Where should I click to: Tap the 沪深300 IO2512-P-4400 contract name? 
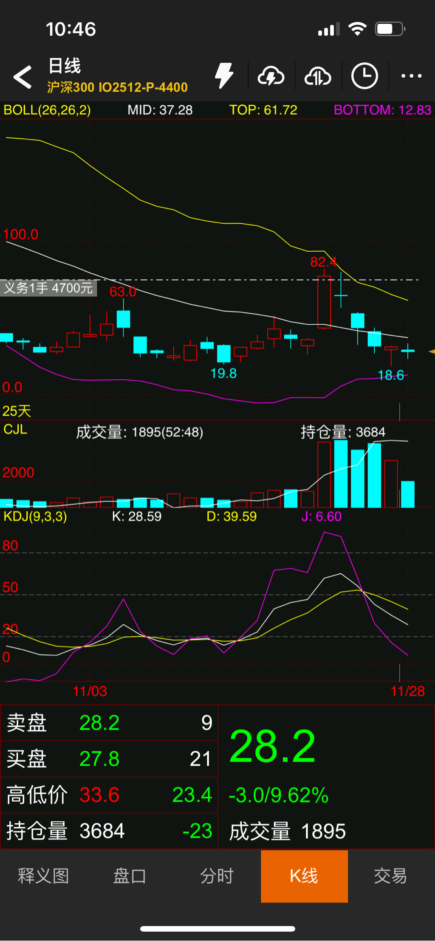117,87
